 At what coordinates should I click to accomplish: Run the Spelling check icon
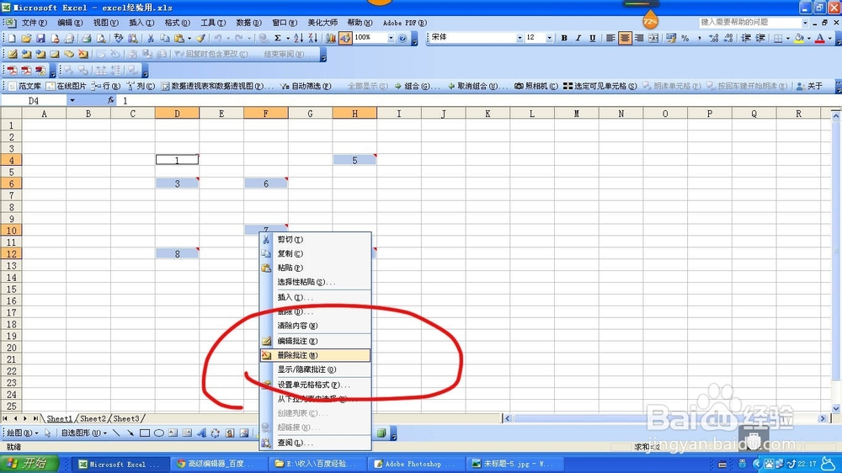tap(118, 38)
